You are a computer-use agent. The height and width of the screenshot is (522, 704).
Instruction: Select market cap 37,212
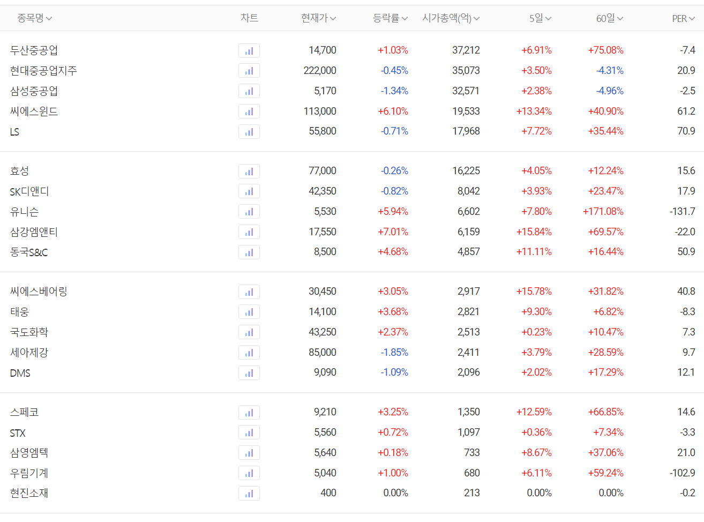pyautogui.click(x=466, y=50)
